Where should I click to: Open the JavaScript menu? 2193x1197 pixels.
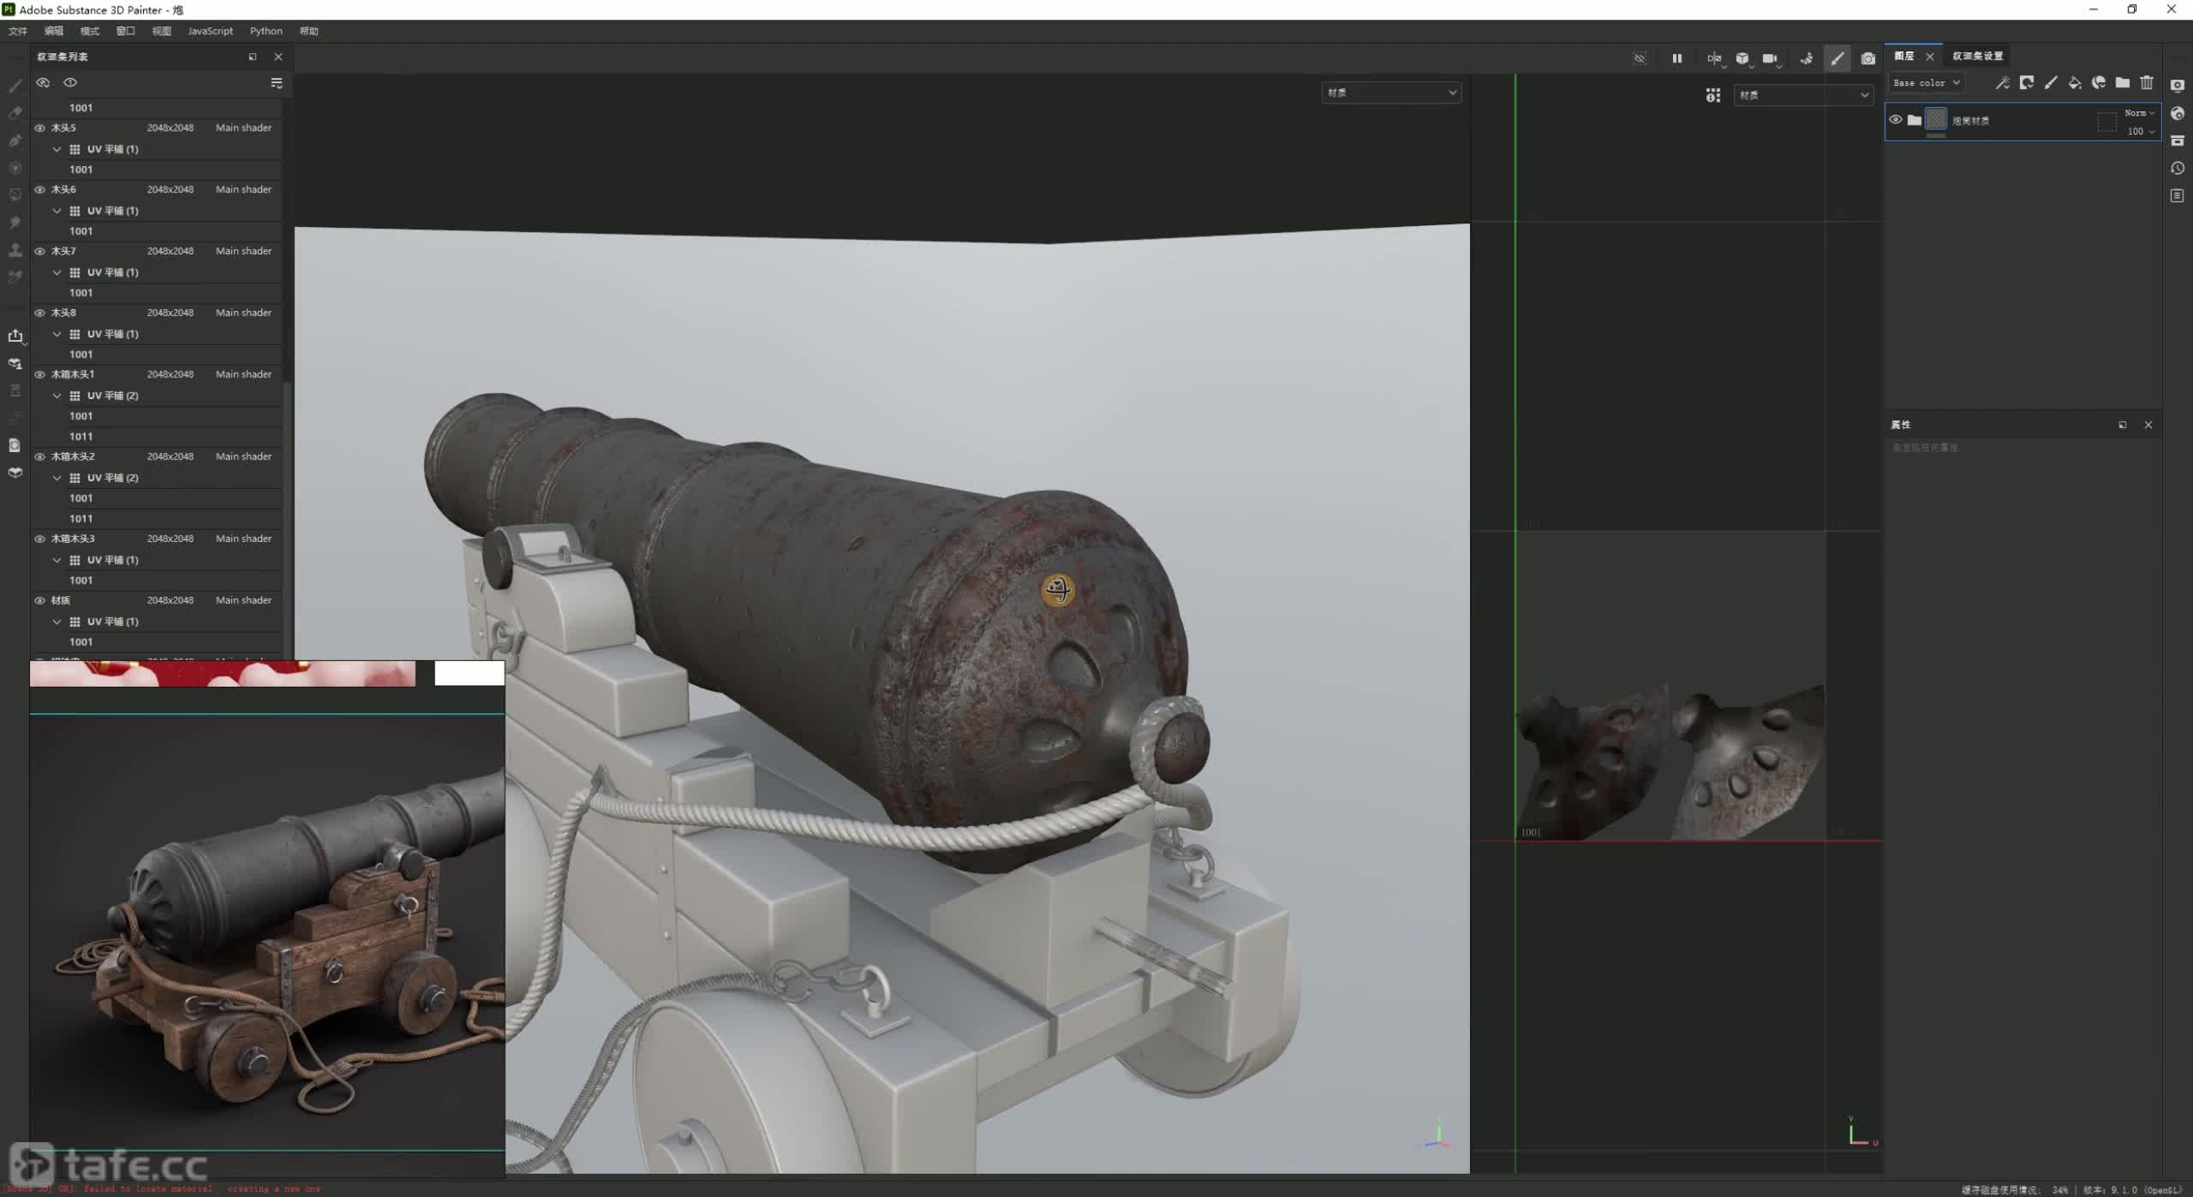tap(210, 31)
